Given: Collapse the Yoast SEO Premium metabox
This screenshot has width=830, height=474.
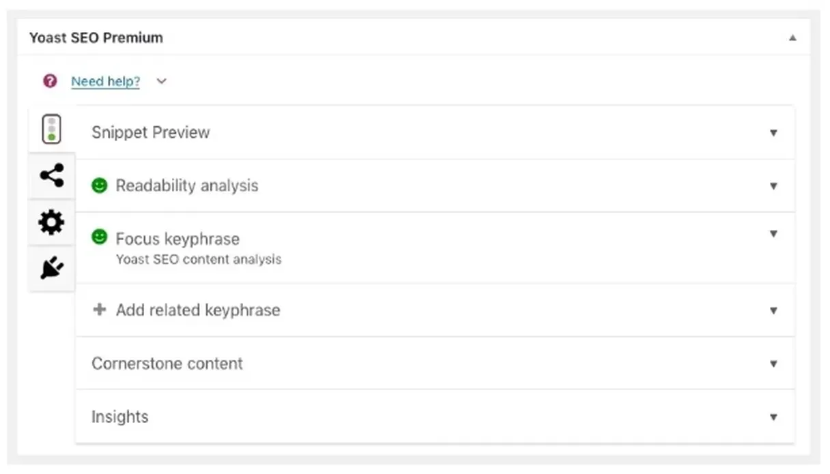Looking at the screenshot, I should coord(792,38).
